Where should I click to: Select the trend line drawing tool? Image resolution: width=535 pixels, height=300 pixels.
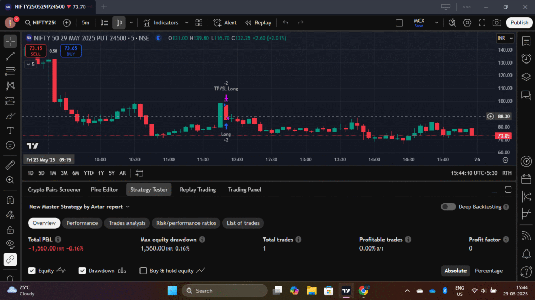(x=10, y=56)
